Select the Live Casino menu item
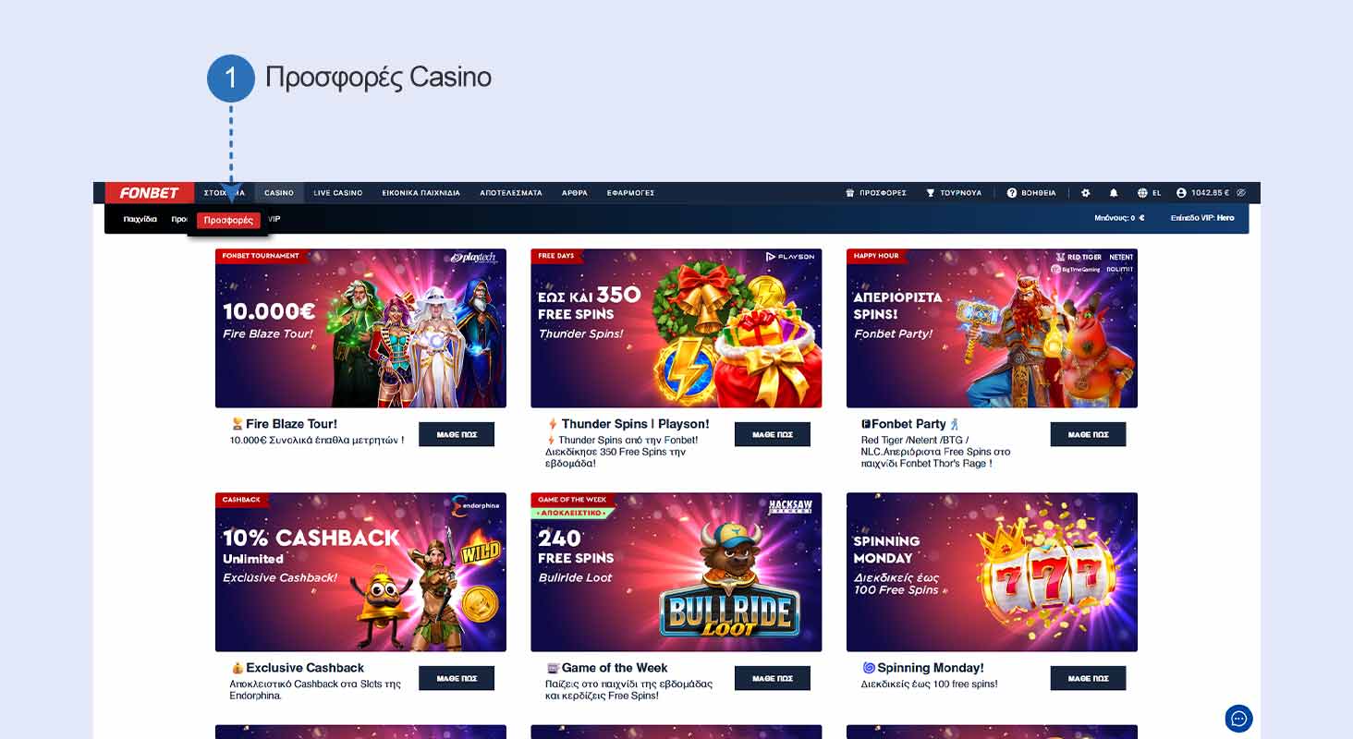Viewport: 1353px width, 739px height. (x=338, y=193)
